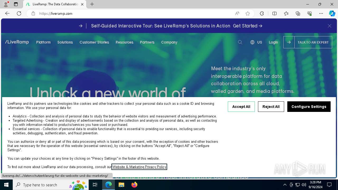
Task: Open Tab actions menu
Action: (16, 4)
